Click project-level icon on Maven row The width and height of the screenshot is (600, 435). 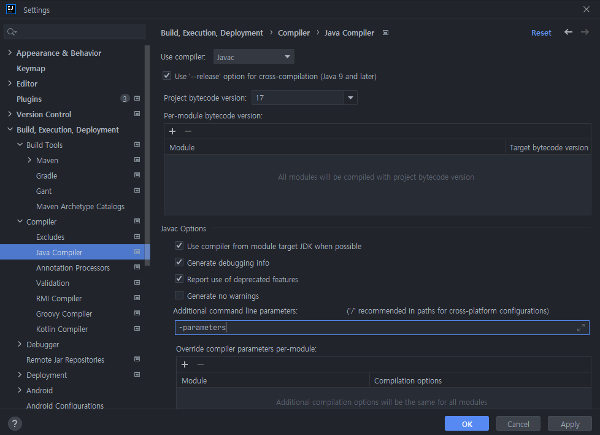point(137,160)
